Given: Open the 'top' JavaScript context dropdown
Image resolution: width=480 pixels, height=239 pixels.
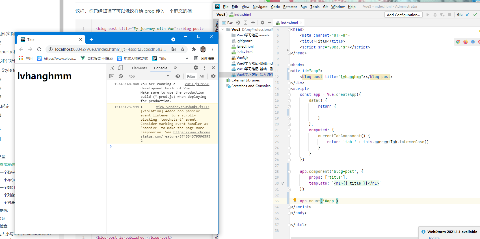Looking at the screenshot, I should coord(149,76).
